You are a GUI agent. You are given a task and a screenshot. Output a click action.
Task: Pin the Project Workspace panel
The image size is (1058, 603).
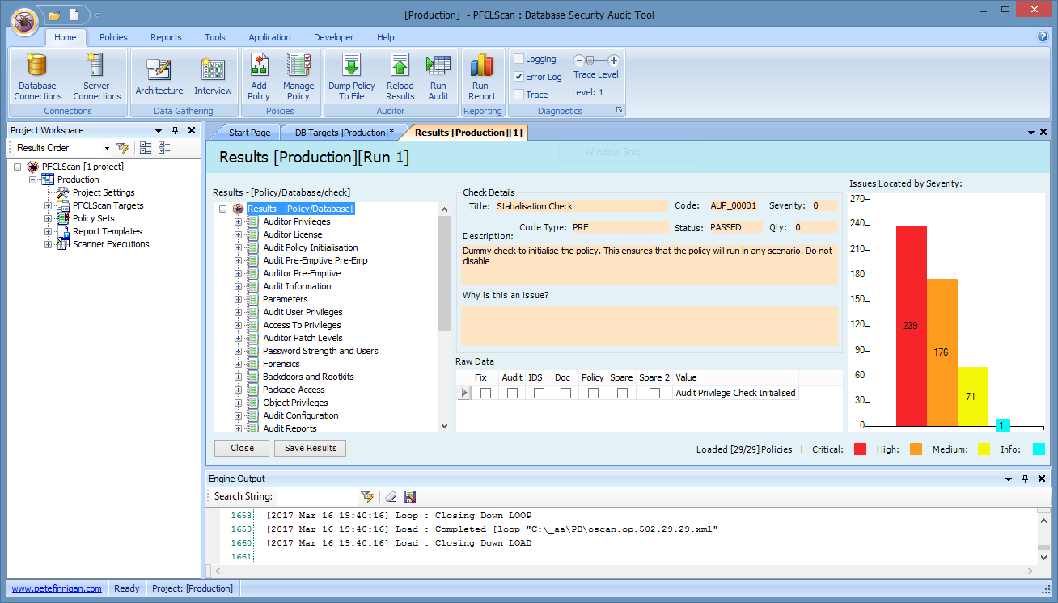175,130
